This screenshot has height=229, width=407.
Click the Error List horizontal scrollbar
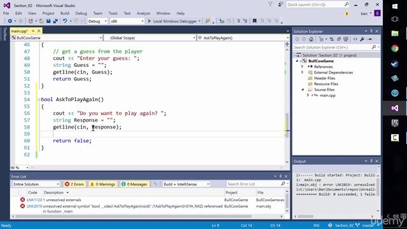pyautogui.click(x=134, y=216)
